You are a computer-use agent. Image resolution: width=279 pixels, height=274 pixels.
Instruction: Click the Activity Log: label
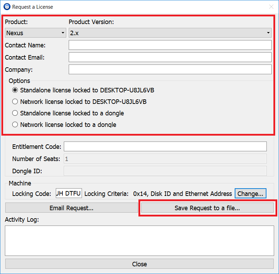point(22,220)
